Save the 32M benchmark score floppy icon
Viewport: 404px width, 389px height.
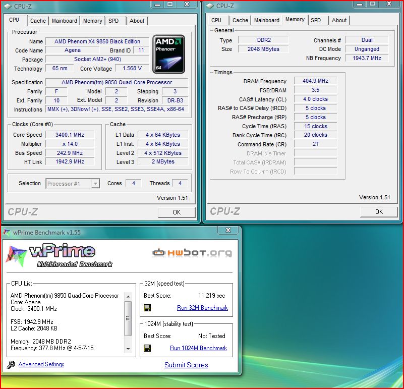147,308
